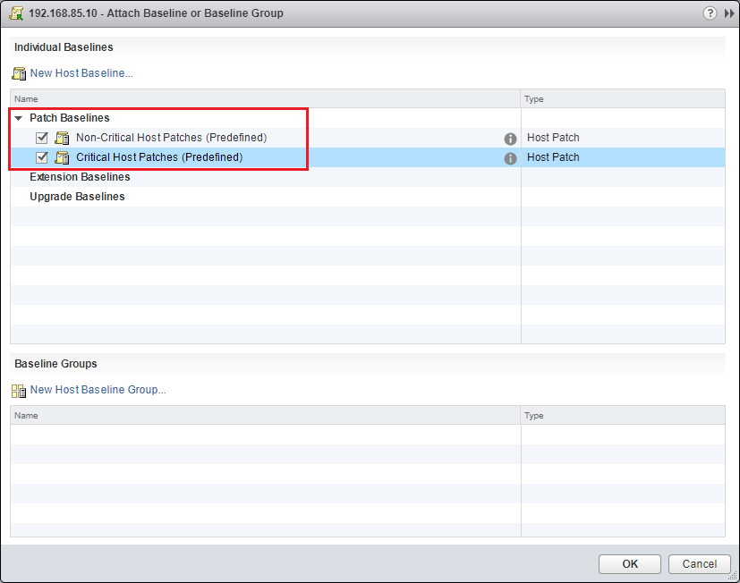Click the New Host Baseline Group icon

pyautogui.click(x=19, y=391)
